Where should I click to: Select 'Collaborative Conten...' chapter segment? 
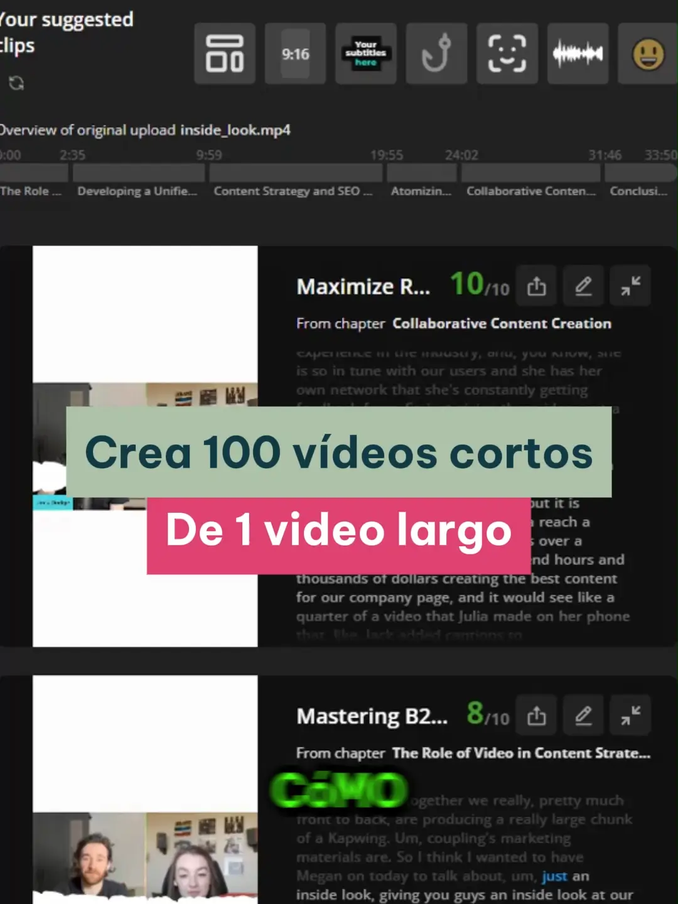coord(531,173)
